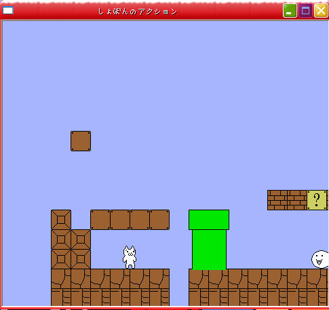Click the brick block next to question block

click(x=297, y=200)
